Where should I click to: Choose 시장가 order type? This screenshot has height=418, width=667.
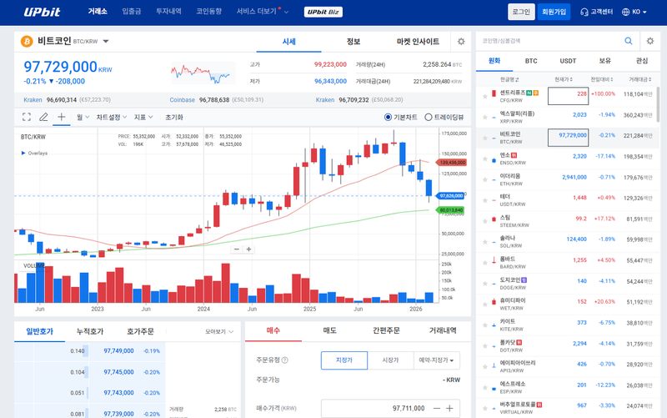click(390, 360)
